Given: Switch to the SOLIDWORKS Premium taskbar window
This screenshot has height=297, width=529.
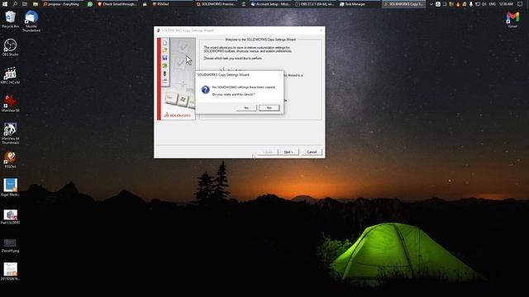Looking at the screenshot, I should [216, 4].
